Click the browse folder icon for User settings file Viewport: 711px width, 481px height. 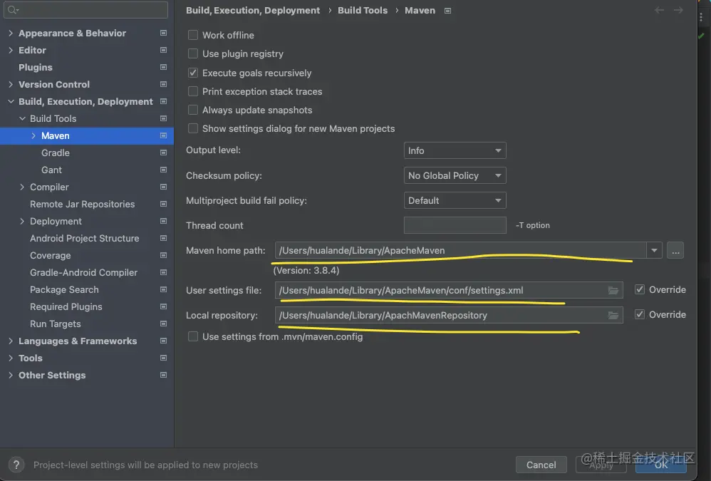(613, 290)
